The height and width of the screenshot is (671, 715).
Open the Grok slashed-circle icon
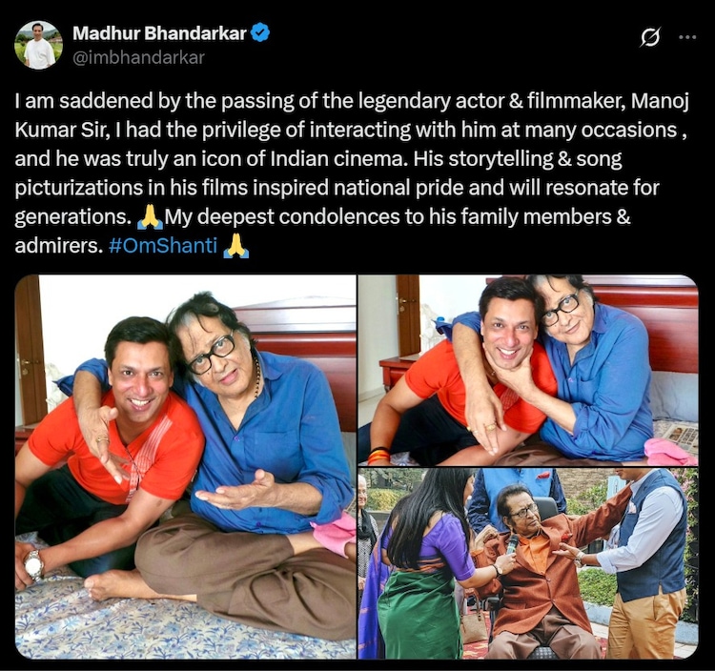point(650,37)
